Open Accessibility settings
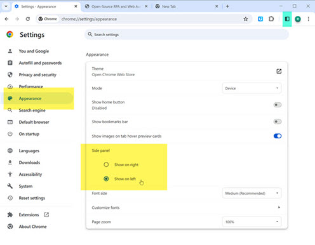This screenshot has height=245, width=315. 30,175
